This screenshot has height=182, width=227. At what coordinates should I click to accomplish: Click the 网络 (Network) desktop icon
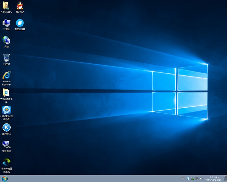(x=6, y=41)
